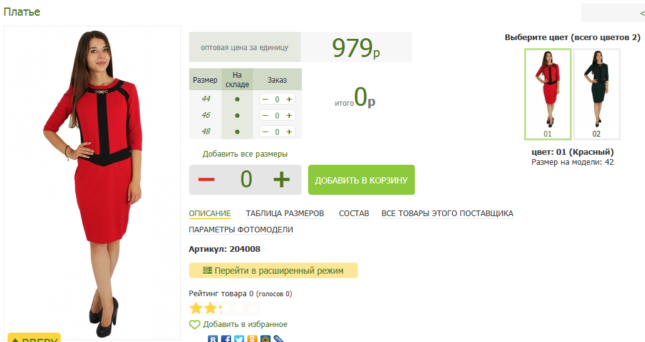645x342 pixels.
Task: Open the ОПИСАНИЕ tab
Action: click(210, 214)
